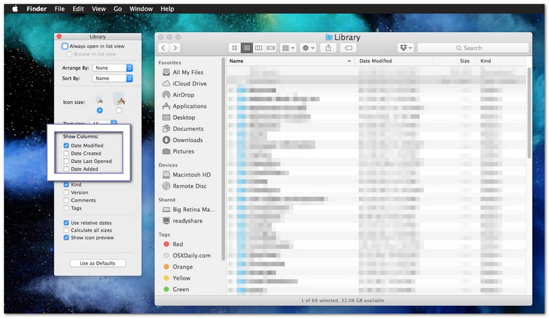
Task: Switch to icon view
Action: coord(235,48)
